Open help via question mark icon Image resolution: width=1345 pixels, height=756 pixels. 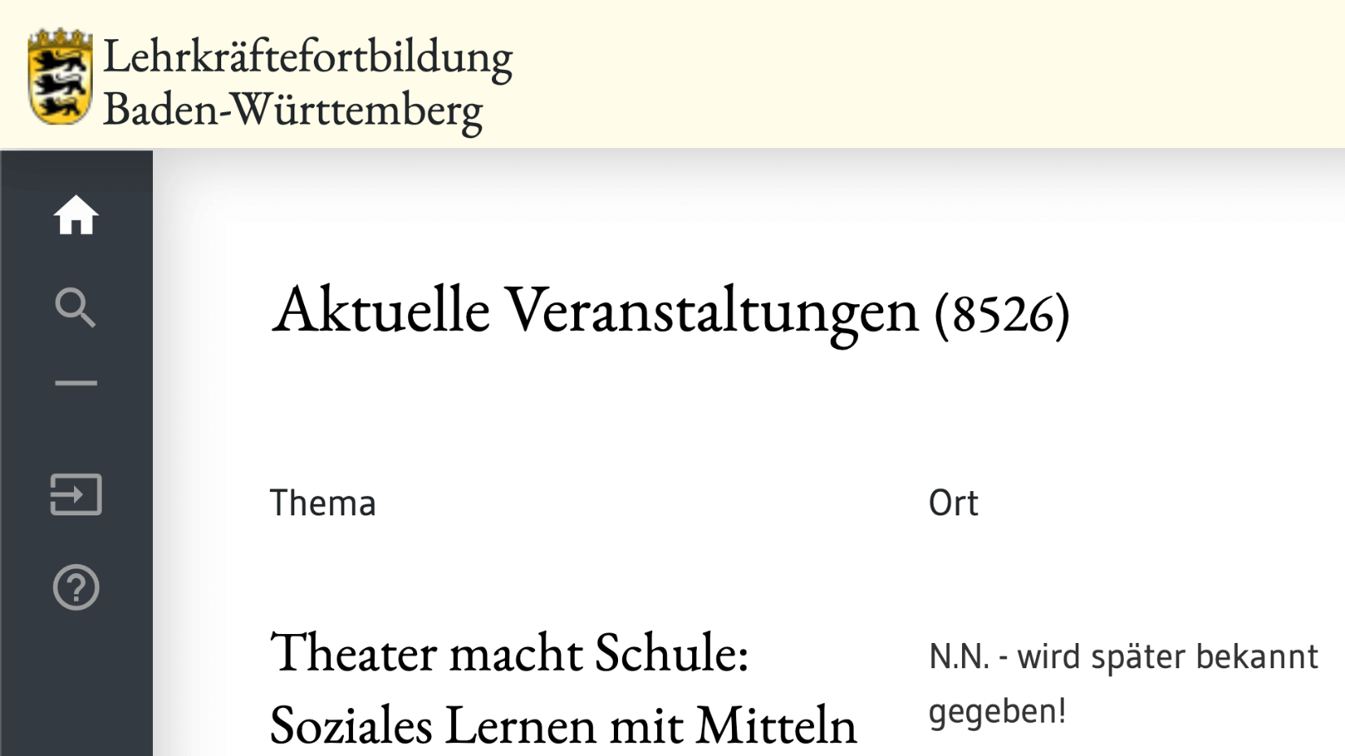[76, 587]
